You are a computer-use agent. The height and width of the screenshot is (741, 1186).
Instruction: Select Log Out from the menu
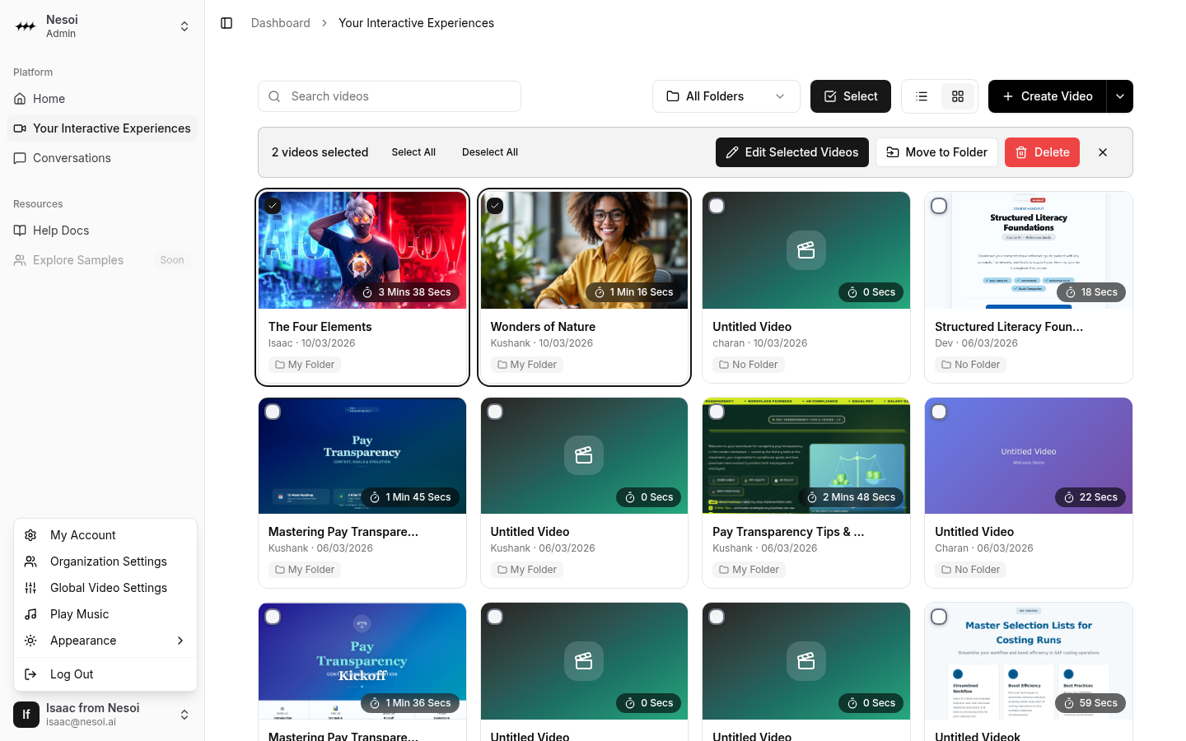(72, 674)
